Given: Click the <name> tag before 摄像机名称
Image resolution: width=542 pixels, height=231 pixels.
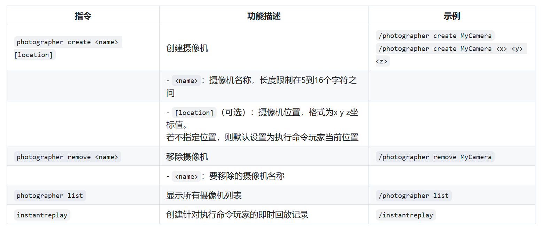Looking at the screenshot, I should [x=186, y=81].
